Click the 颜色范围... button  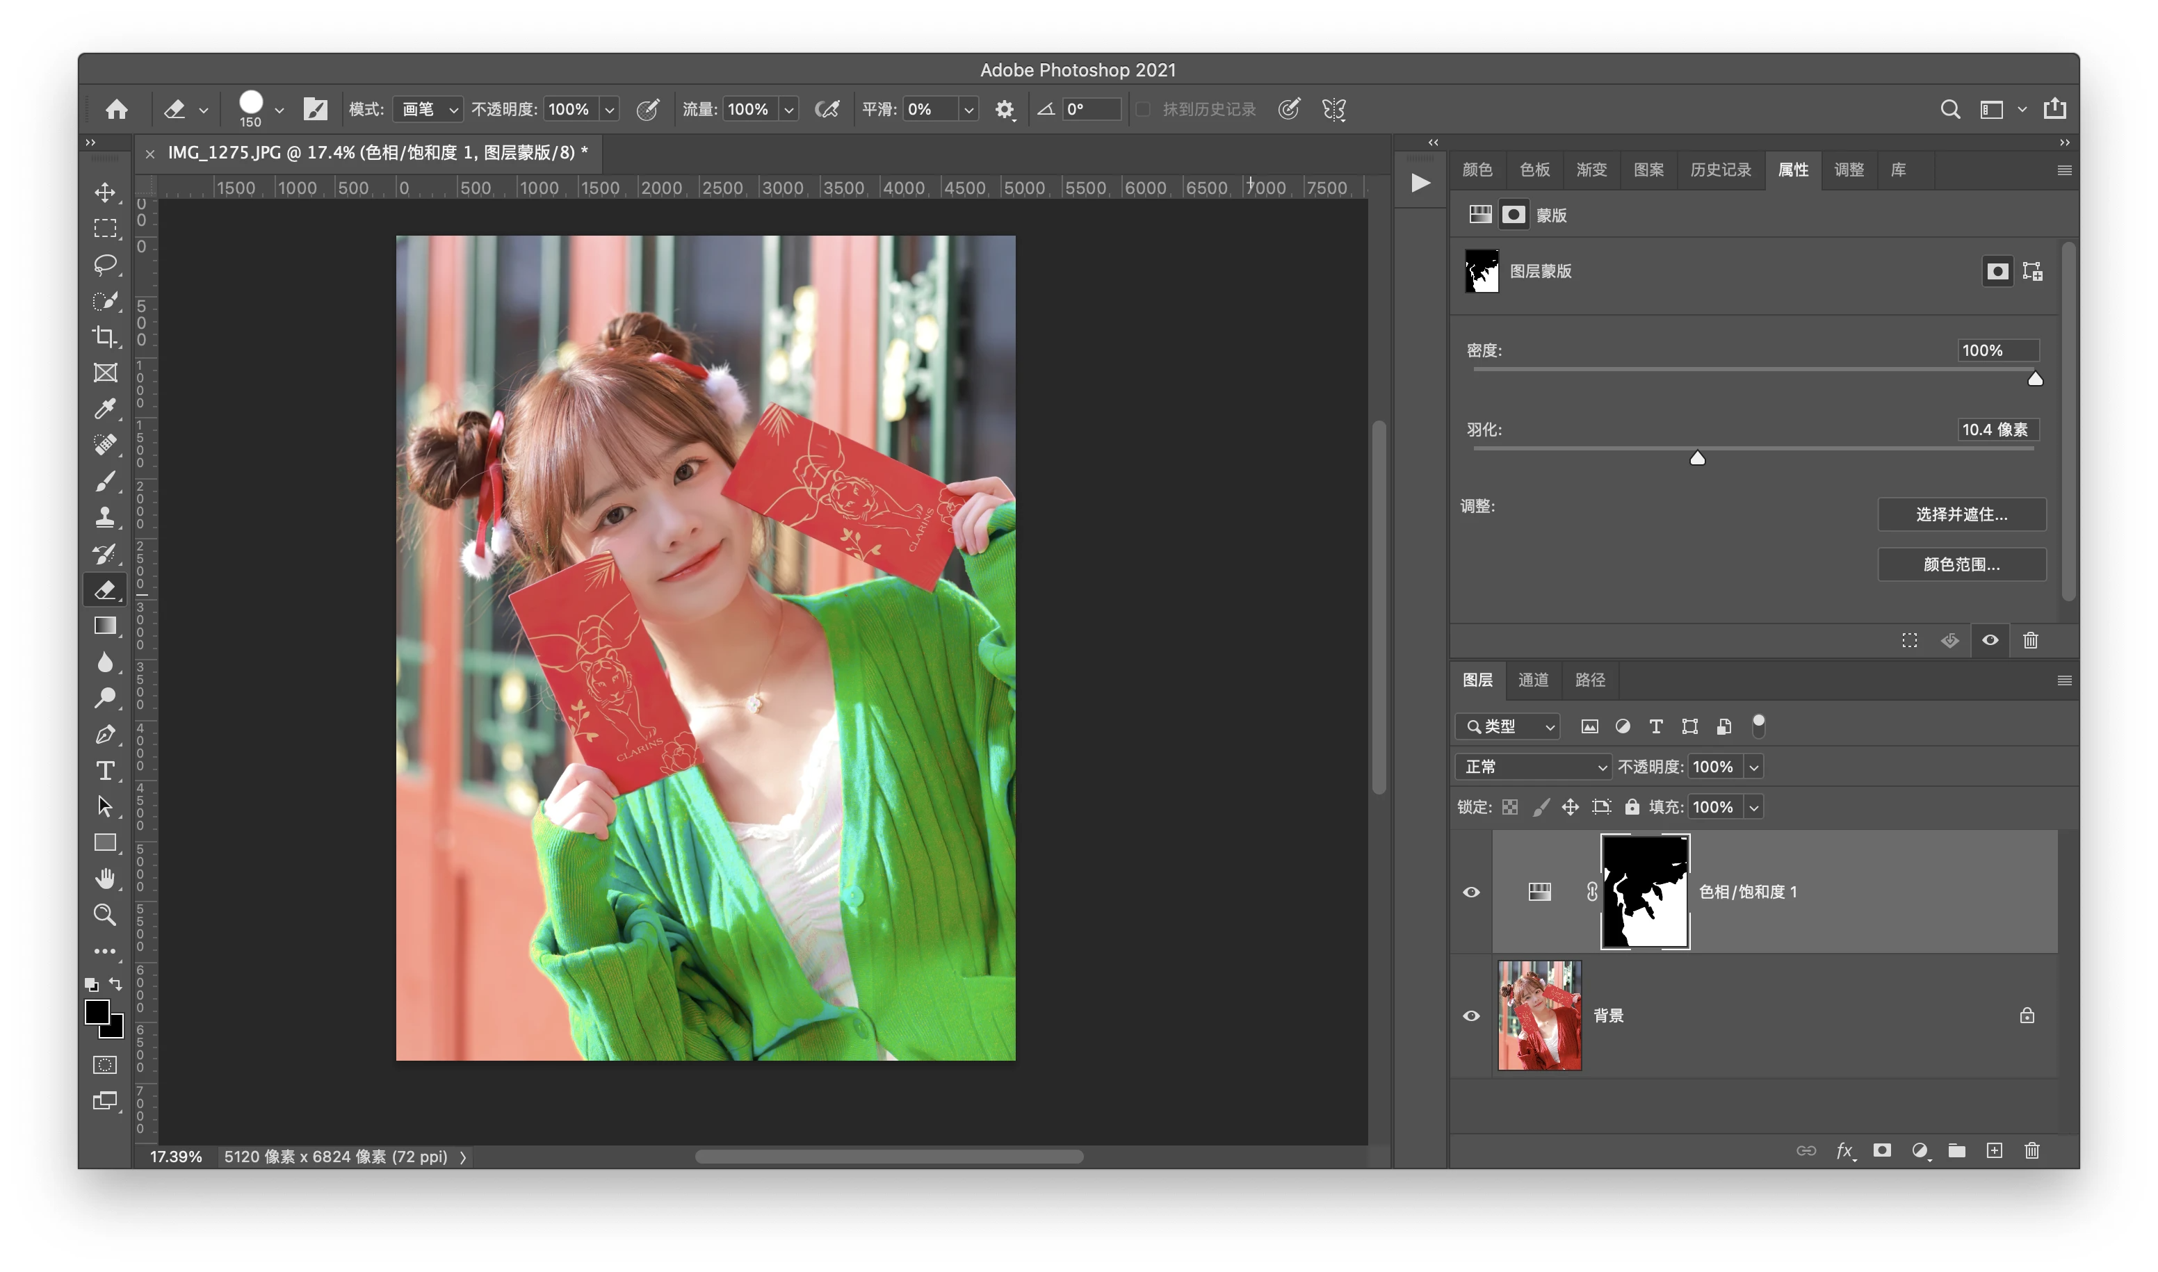(x=1961, y=564)
